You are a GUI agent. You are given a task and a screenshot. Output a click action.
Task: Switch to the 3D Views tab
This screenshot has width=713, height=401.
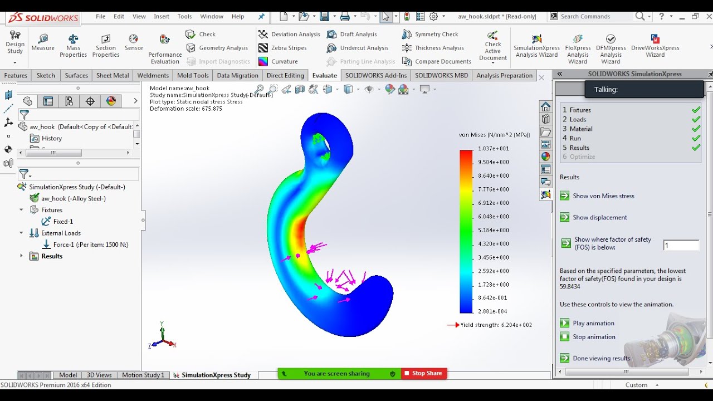click(x=99, y=375)
